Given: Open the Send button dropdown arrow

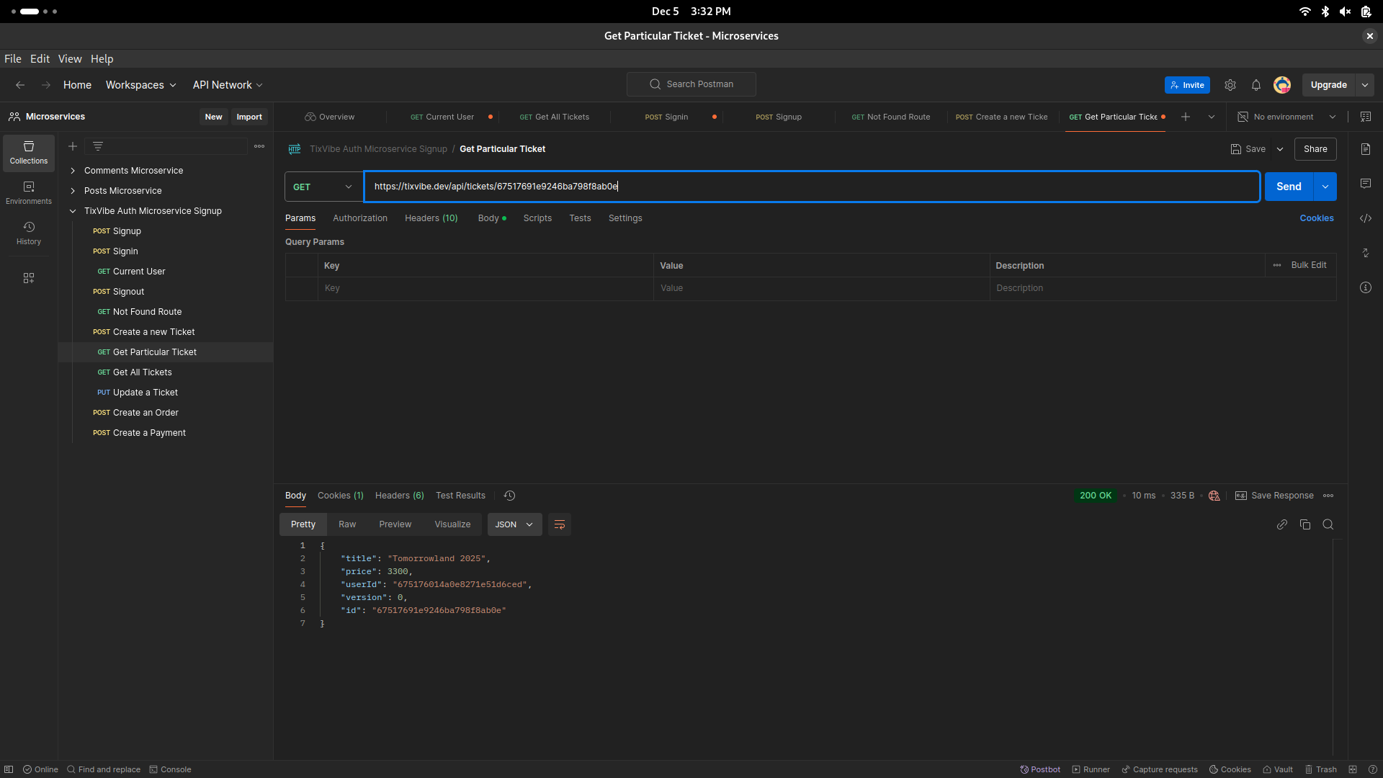Looking at the screenshot, I should click(x=1325, y=187).
